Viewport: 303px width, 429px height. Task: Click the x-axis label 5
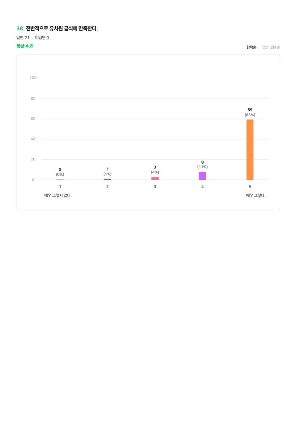point(250,187)
